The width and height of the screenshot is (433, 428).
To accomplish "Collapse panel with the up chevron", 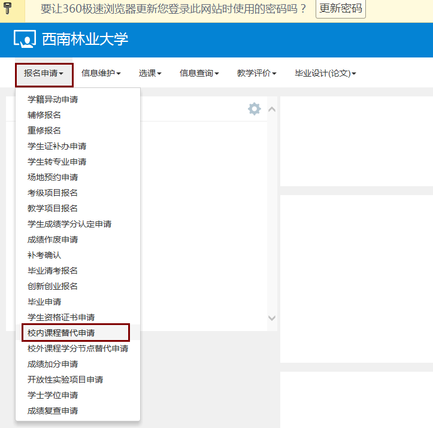I will 272,109.
